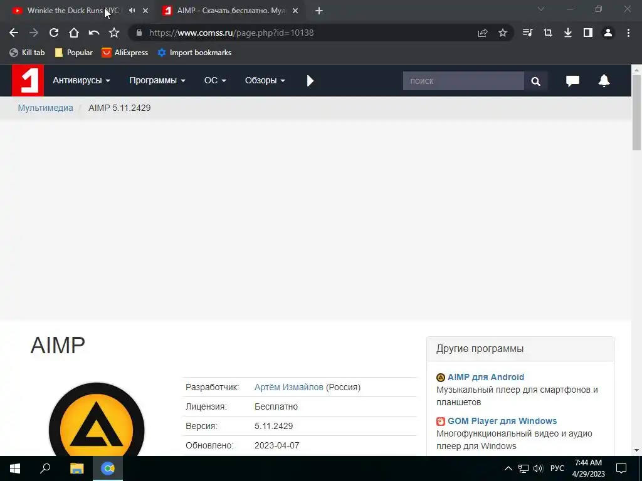Click the AIMP orange logo image
The height and width of the screenshot is (481, 642).
[97, 420]
